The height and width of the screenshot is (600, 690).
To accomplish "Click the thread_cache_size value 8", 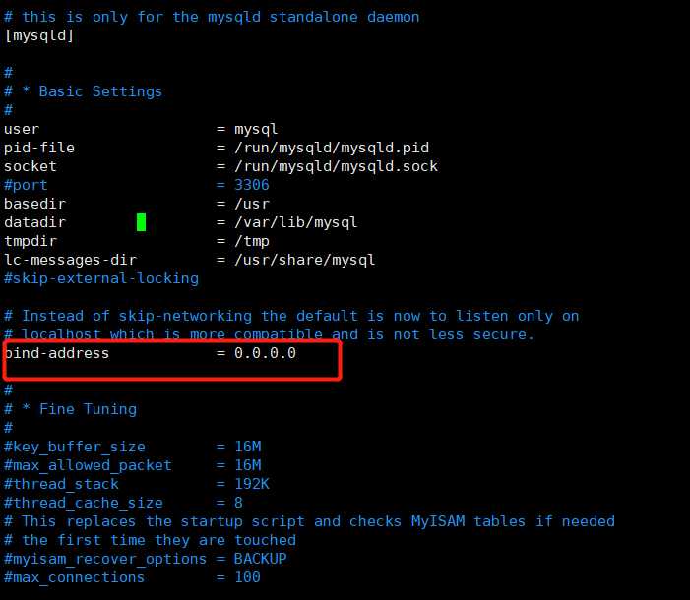I will (x=238, y=503).
